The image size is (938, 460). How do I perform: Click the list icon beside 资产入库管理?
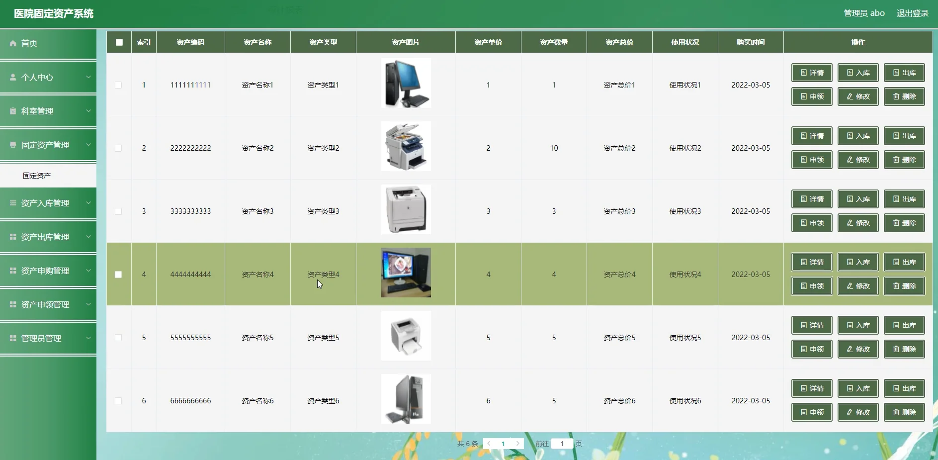click(13, 203)
